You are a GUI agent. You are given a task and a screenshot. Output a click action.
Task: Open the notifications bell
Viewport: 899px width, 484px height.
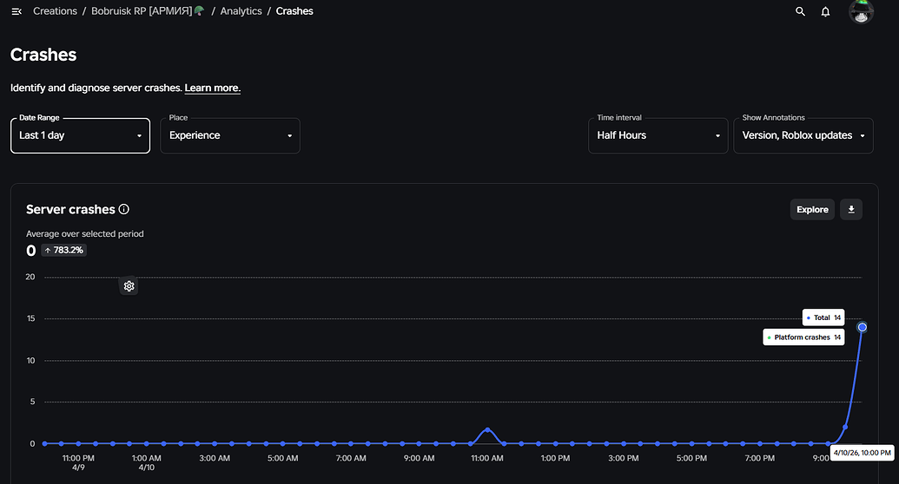point(826,11)
